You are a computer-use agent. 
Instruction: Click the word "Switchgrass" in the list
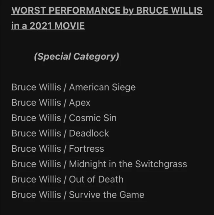click(161, 164)
